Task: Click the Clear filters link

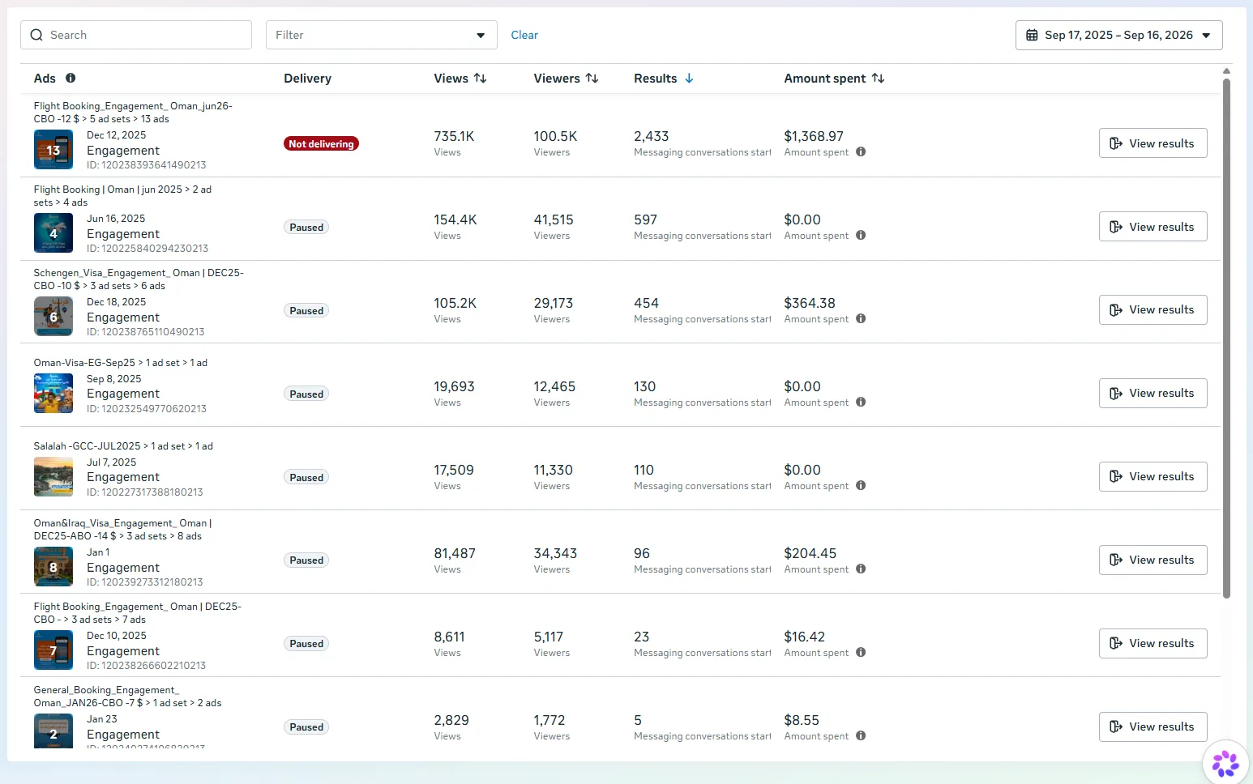Action: click(524, 35)
